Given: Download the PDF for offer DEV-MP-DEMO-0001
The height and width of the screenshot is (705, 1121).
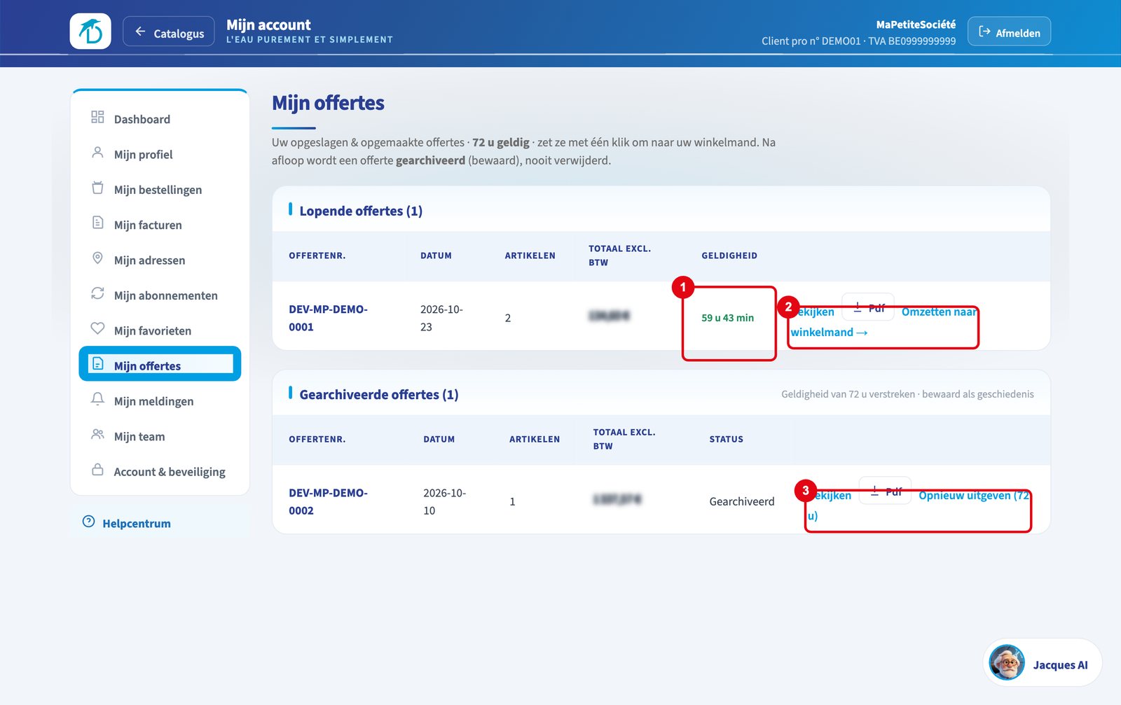Looking at the screenshot, I should pyautogui.click(x=868, y=307).
